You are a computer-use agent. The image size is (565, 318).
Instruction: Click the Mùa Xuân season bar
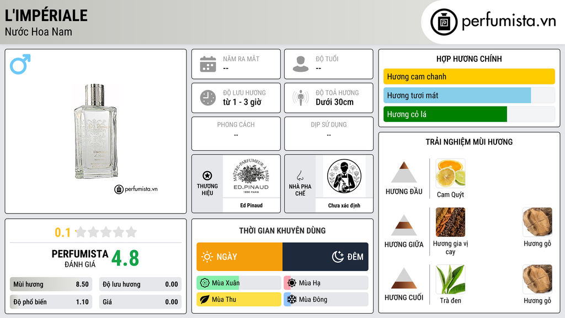238,283
